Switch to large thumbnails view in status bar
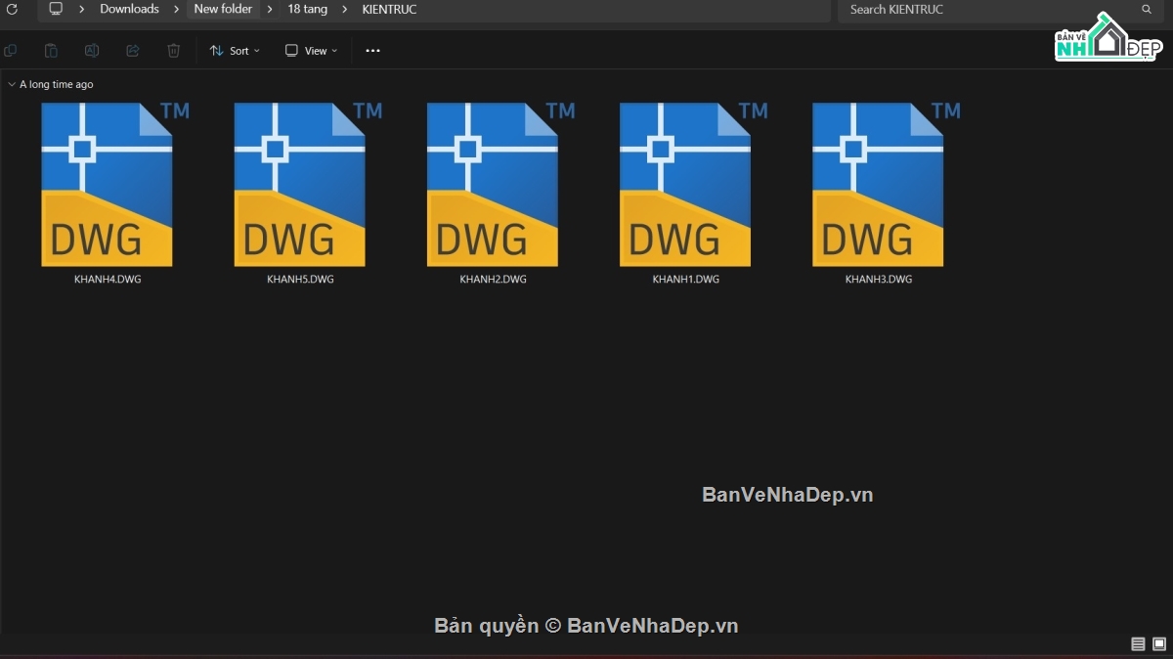This screenshot has height=659, width=1173. [1158, 643]
